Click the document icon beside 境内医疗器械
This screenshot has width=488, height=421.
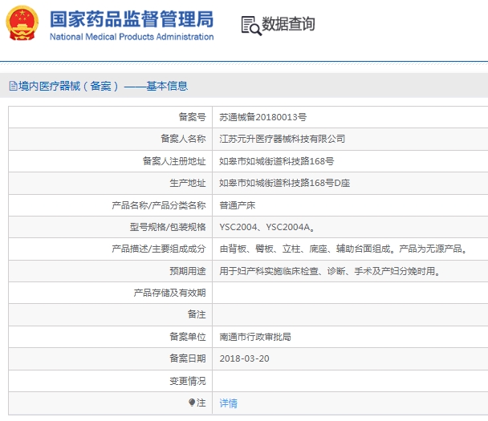point(13,86)
